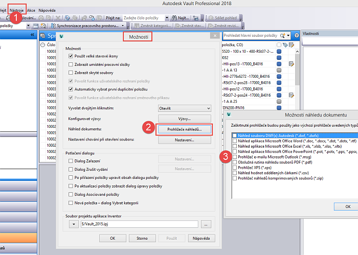Select the Číslo column radio button

pyautogui.click(x=42, y=44)
